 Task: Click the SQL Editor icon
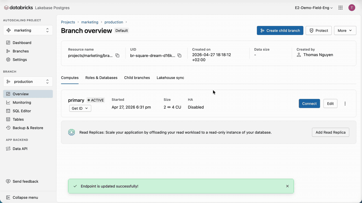point(8,111)
